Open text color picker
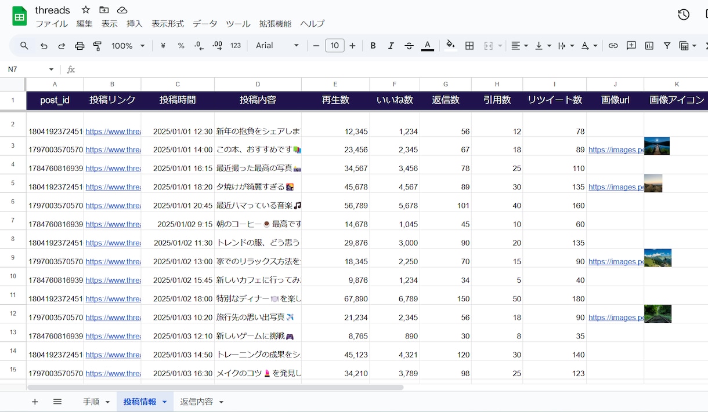The width and height of the screenshot is (708, 412). [x=428, y=46]
